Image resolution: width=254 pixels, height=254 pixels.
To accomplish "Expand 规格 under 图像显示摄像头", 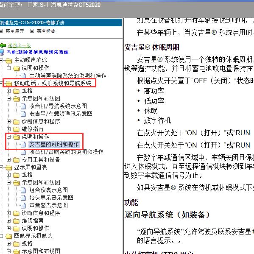I will click(8, 243).
